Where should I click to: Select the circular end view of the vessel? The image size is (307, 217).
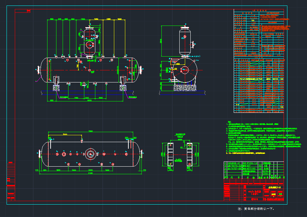tap(185, 70)
